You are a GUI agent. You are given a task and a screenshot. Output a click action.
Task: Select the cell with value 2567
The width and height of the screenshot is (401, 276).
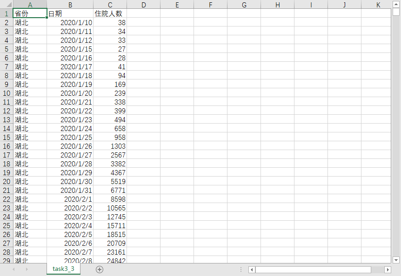[110, 155]
